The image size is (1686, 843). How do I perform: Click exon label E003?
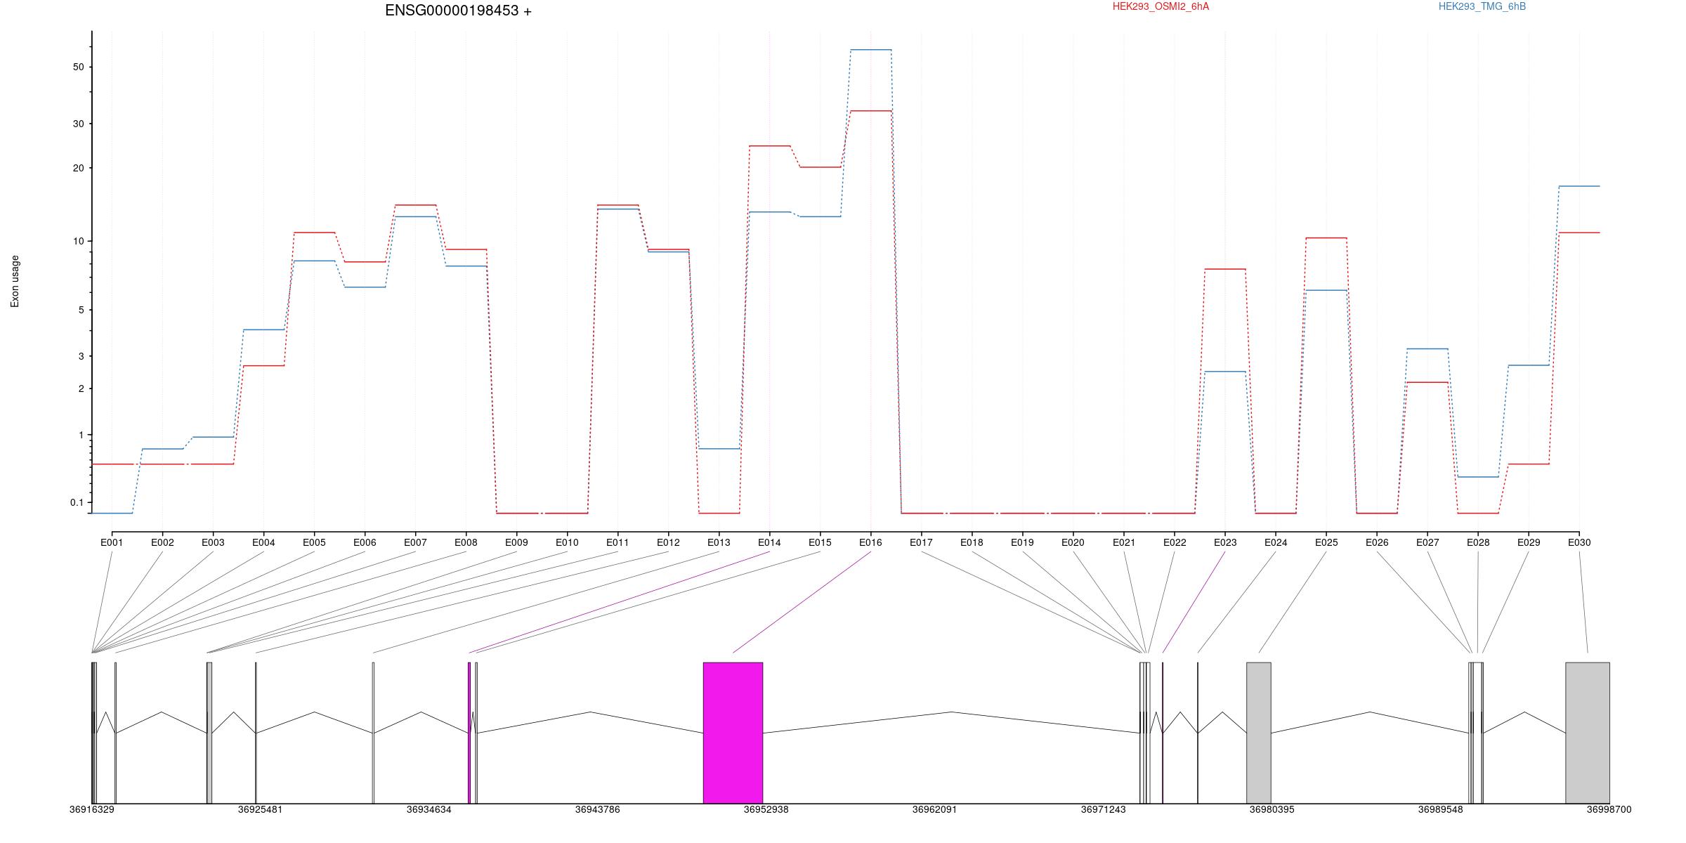213,542
